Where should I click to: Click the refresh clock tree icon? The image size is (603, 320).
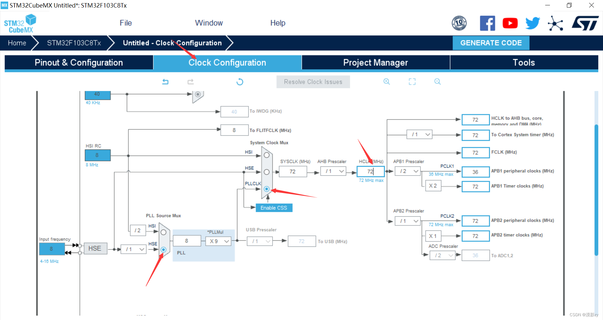(240, 82)
